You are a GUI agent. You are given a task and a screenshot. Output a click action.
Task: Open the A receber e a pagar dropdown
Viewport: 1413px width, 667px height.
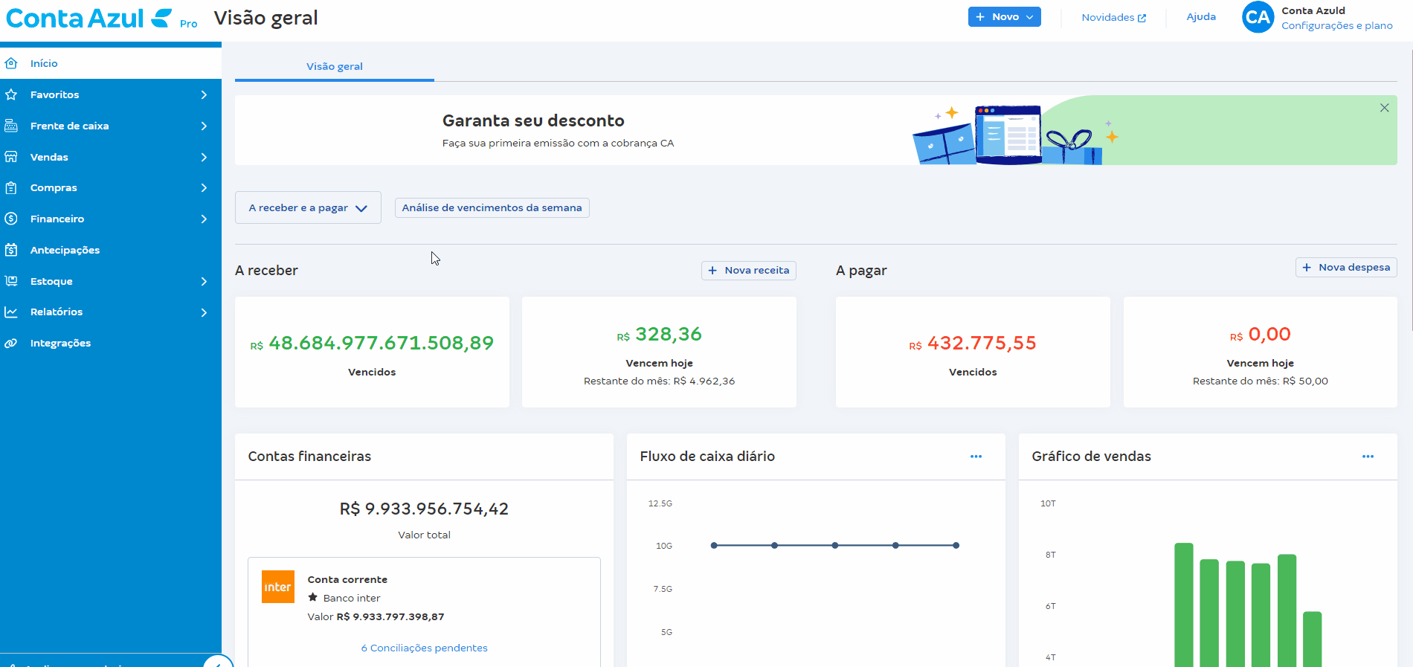tap(308, 207)
